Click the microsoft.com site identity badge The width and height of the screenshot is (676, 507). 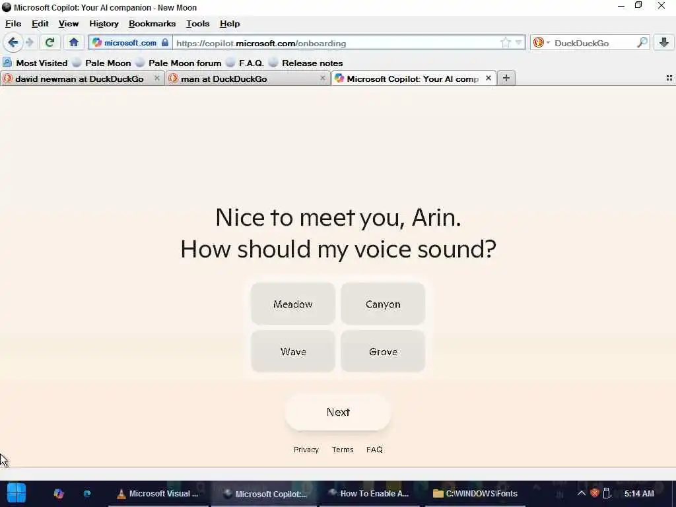[130, 43]
